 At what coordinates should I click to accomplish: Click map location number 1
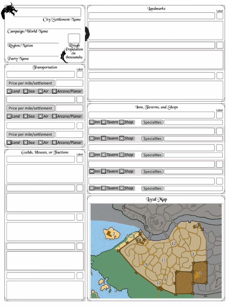[200, 273]
